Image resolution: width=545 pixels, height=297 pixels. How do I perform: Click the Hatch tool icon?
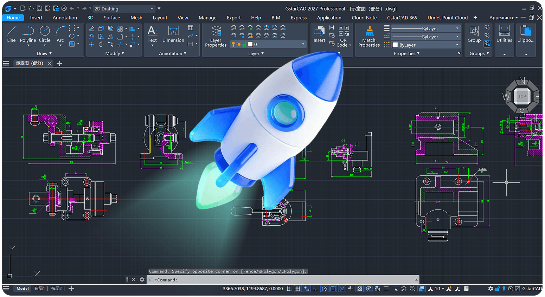point(72,44)
